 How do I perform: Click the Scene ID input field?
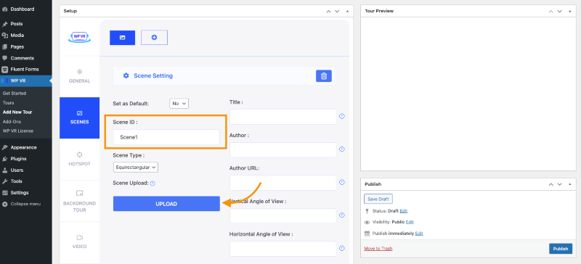click(x=166, y=137)
